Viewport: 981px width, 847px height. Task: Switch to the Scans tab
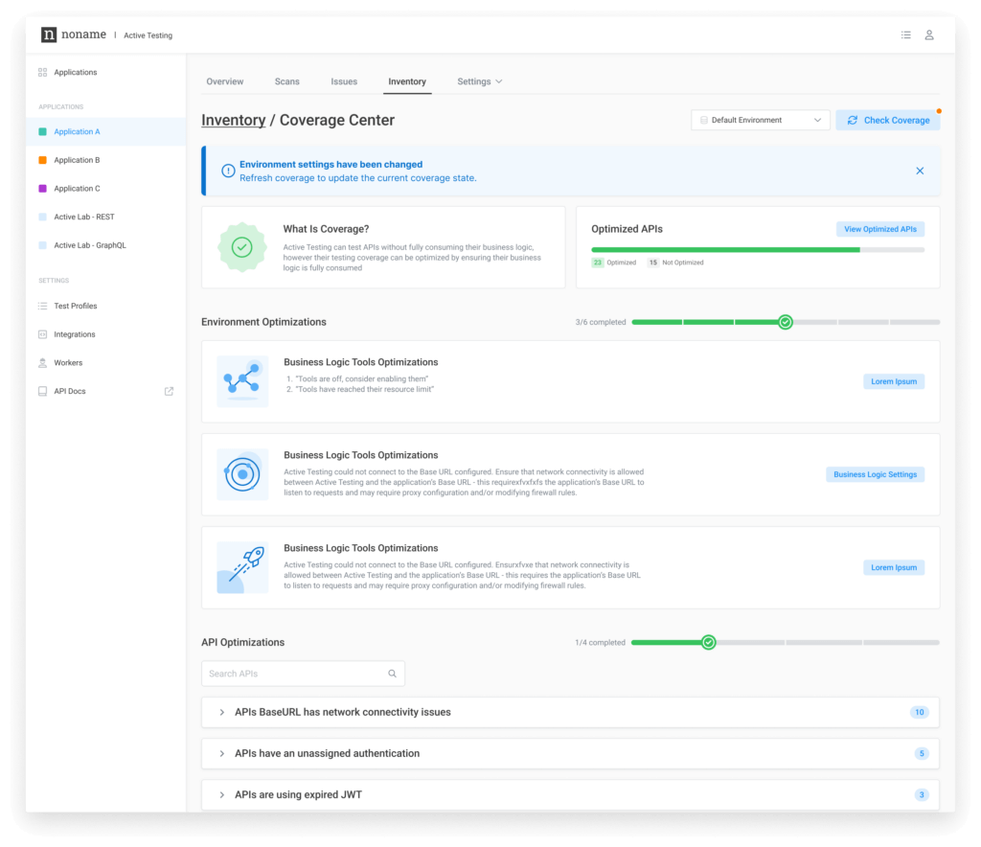pos(287,81)
